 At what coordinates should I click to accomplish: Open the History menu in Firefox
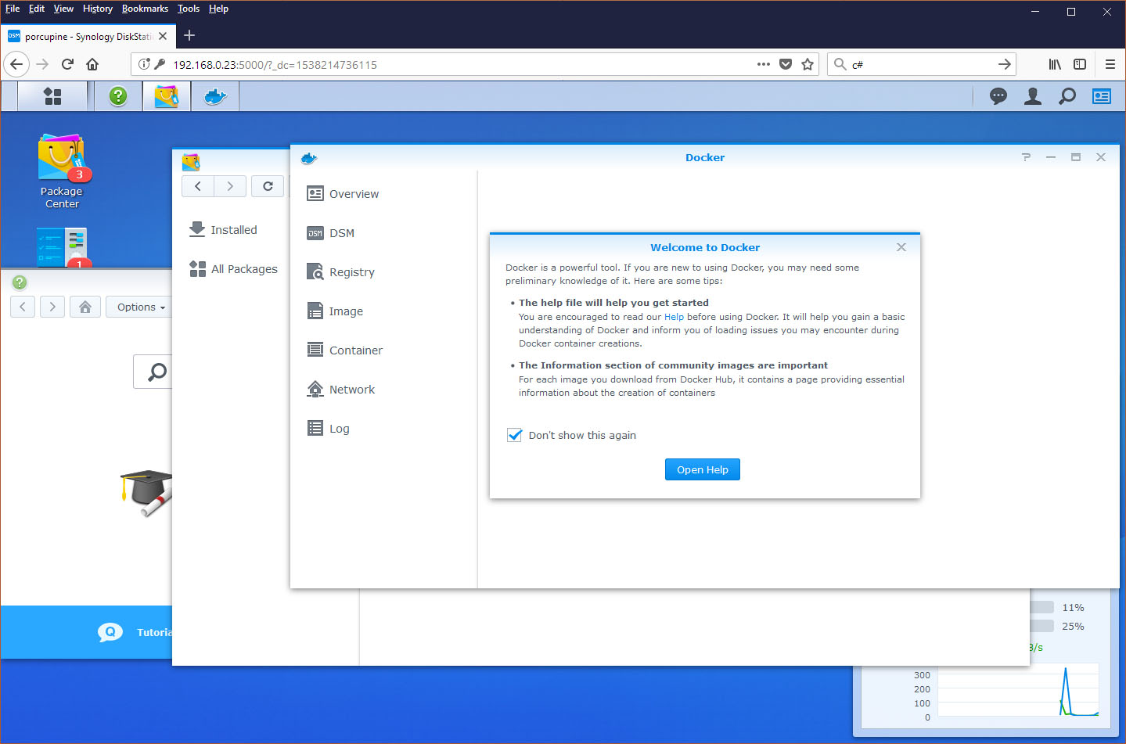(98, 9)
